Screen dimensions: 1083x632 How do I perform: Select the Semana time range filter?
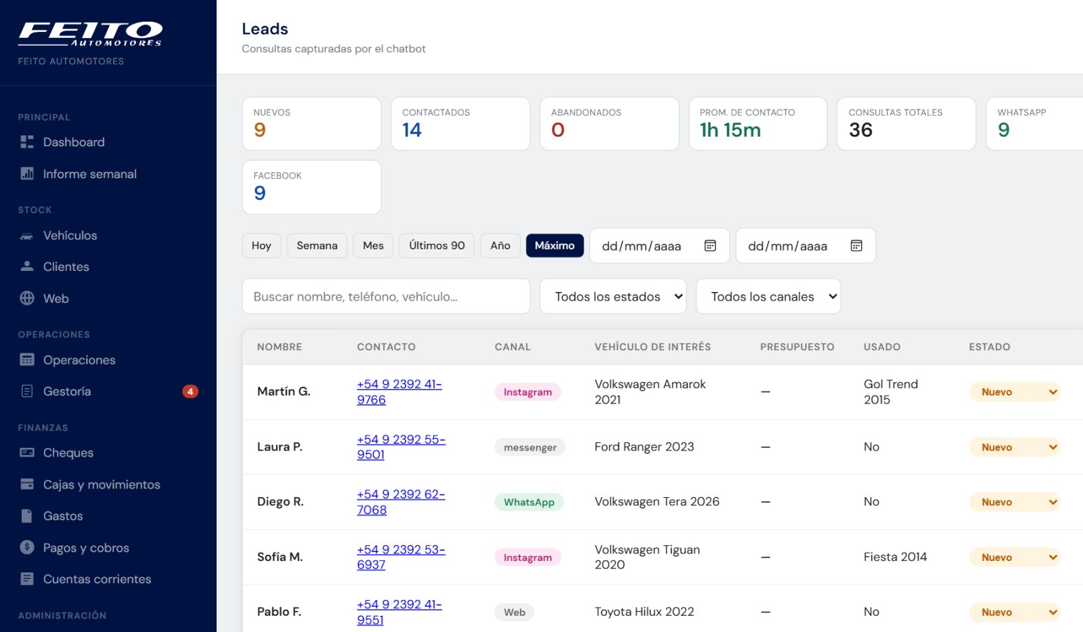tap(317, 246)
